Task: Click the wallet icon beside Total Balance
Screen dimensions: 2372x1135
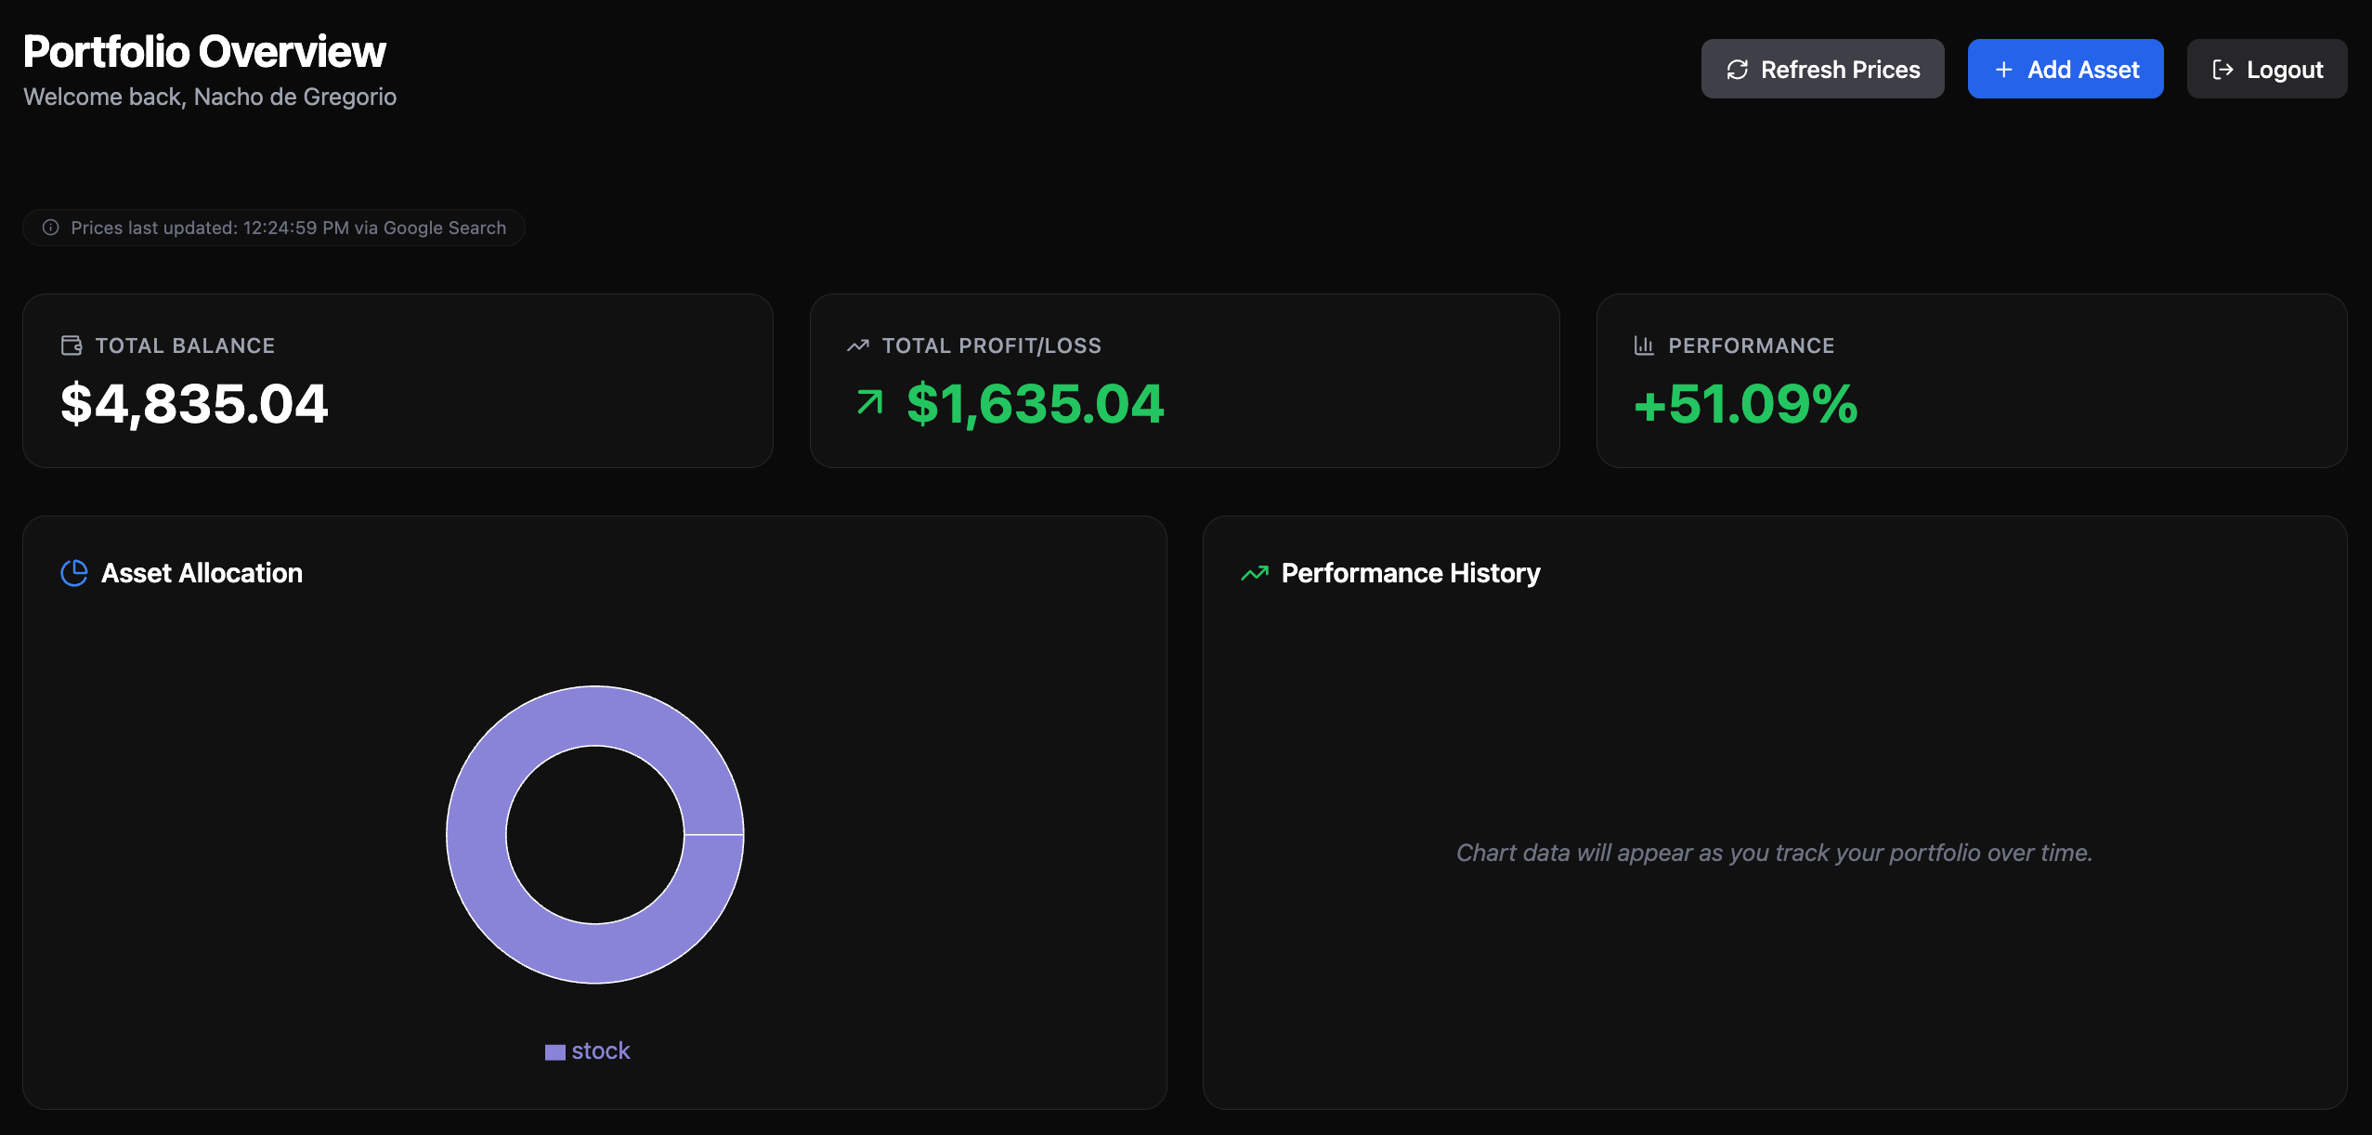Action: pos(72,346)
